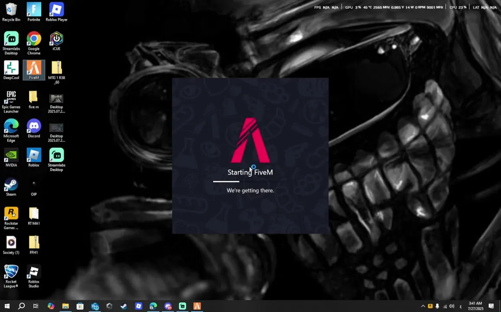The image size is (501, 312).
Task: Open the volume speaker tray icon
Action: (452, 306)
